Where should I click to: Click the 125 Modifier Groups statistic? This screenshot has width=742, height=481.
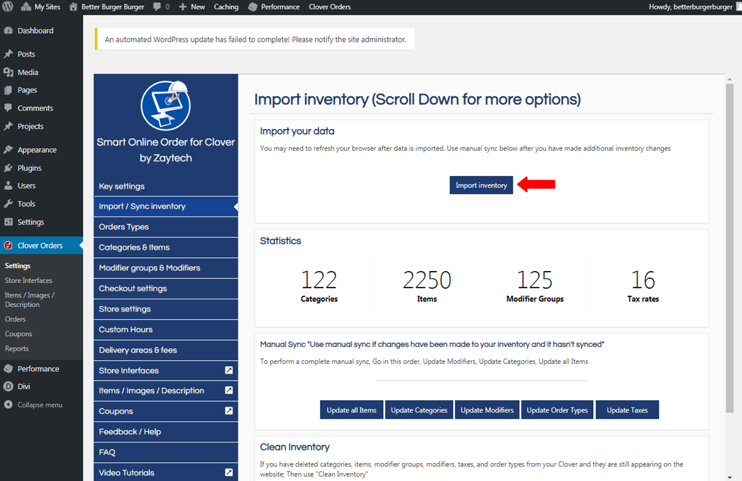[x=535, y=286]
